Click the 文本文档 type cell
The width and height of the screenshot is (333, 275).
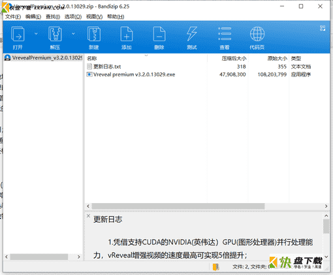click(301, 67)
